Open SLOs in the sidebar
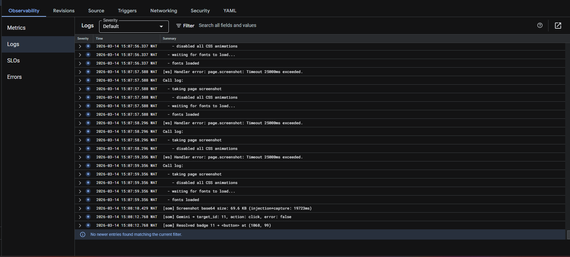This screenshot has width=570, height=257. point(38,61)
